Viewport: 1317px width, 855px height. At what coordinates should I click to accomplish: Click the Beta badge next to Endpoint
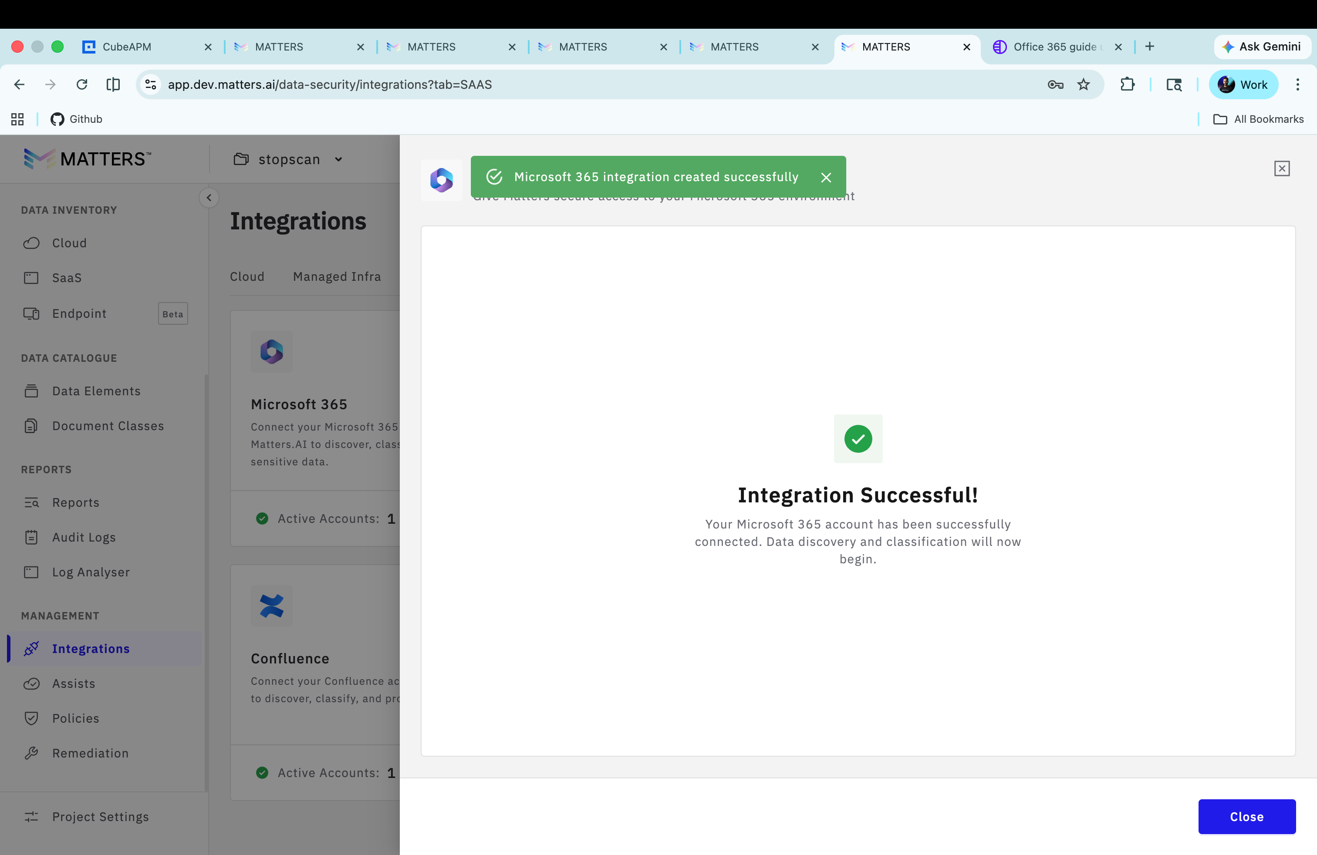tap(172, 313)
